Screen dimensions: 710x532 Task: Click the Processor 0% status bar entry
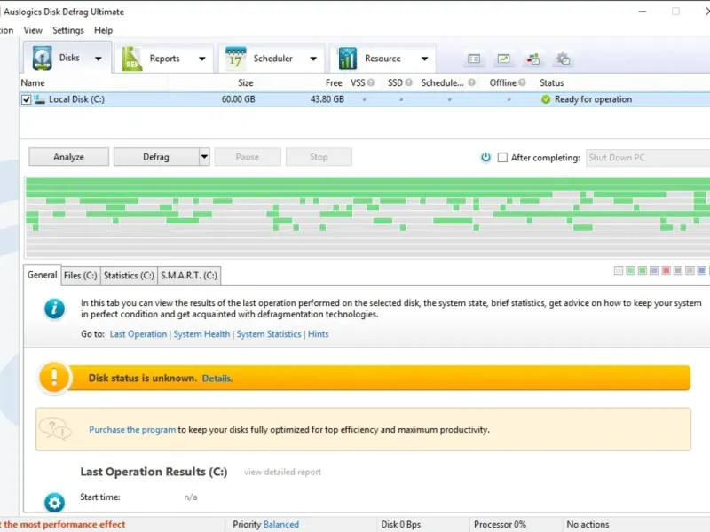tap(500, 524)
